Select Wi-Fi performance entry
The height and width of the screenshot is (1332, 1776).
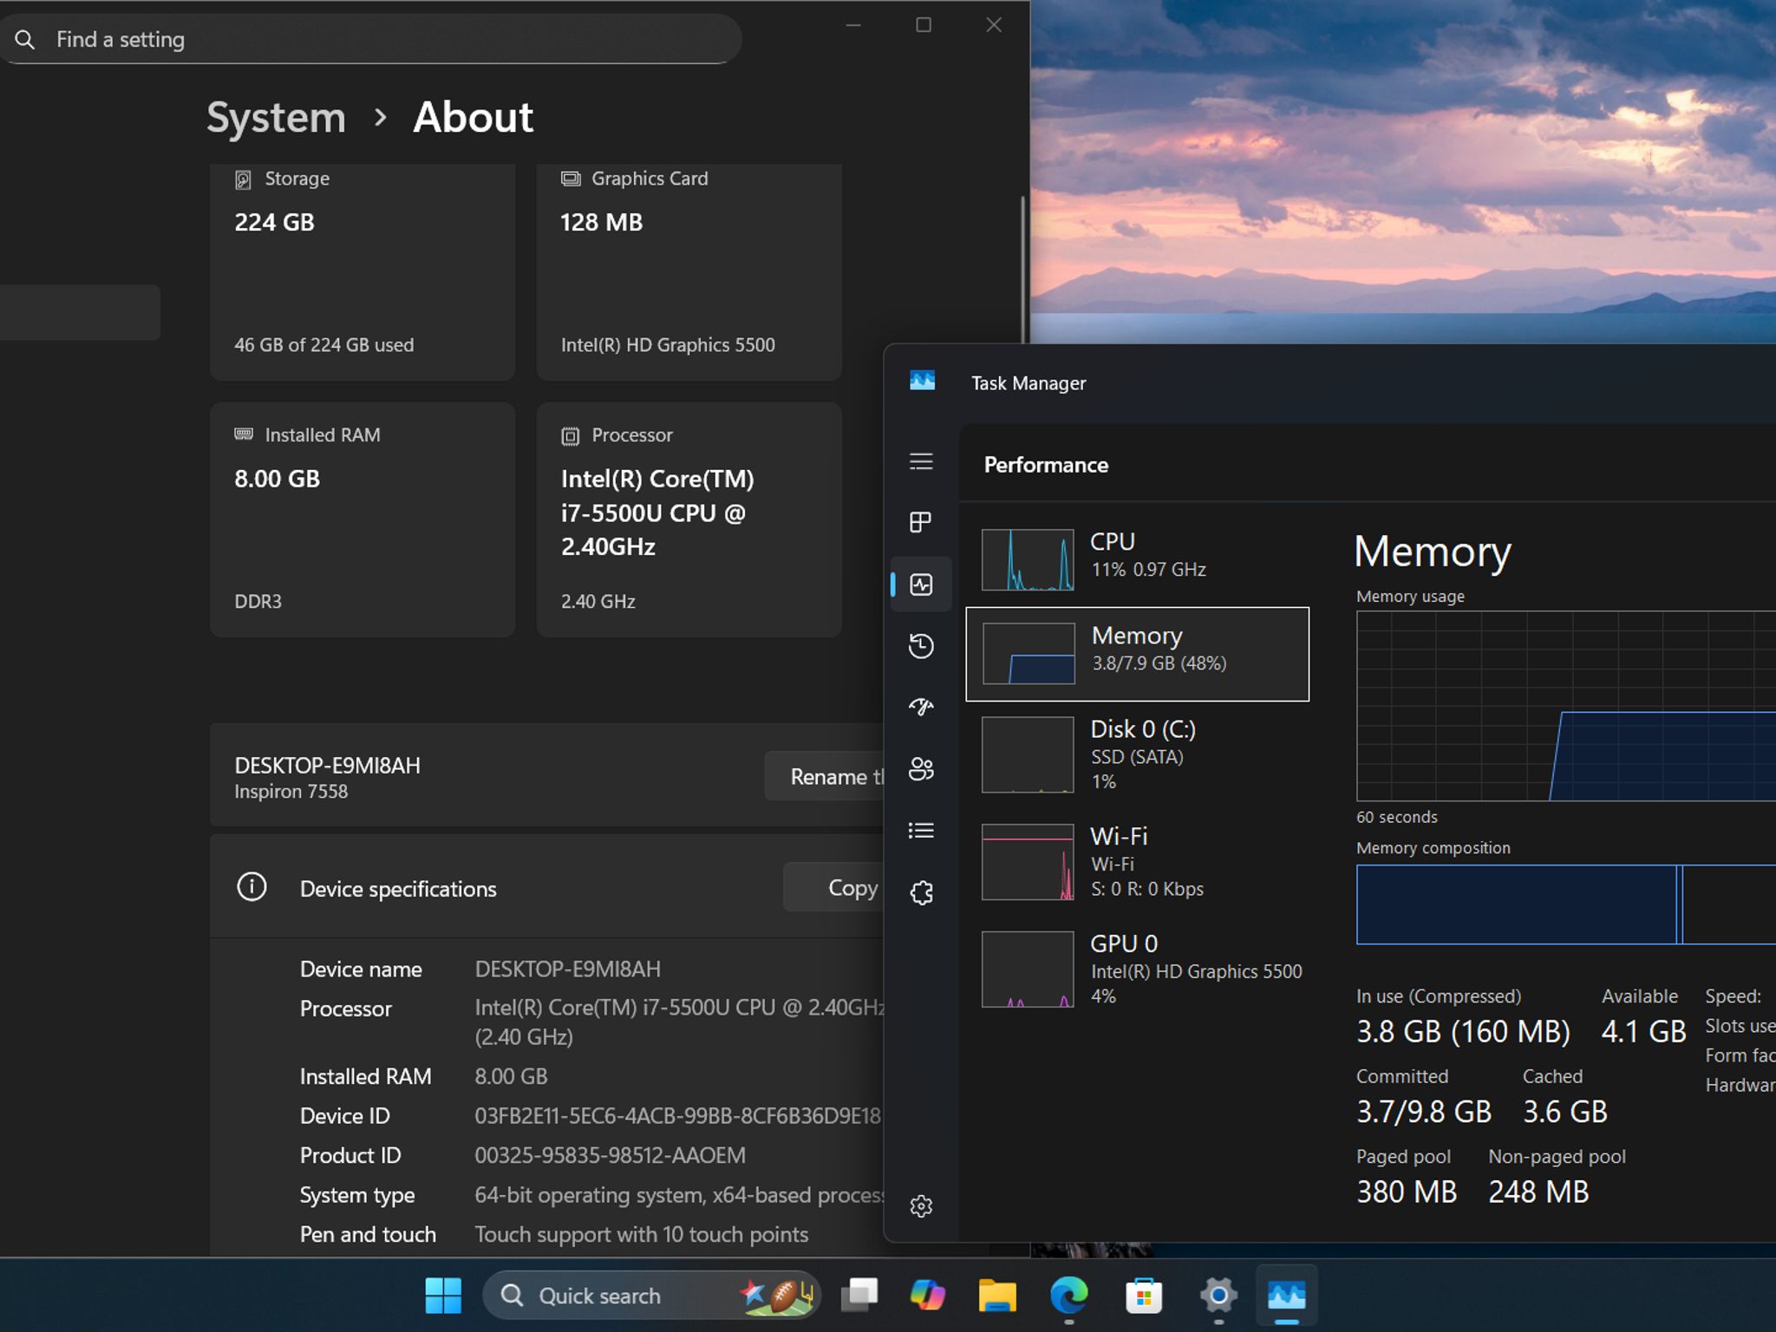coord(1138,861)
